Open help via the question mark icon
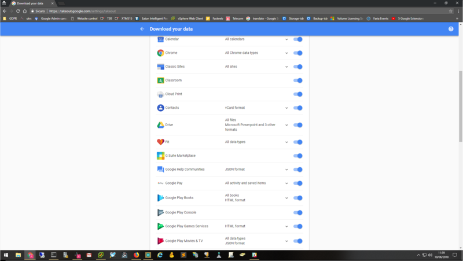Viewport: 463px width, 261px height. pos(451,29)
